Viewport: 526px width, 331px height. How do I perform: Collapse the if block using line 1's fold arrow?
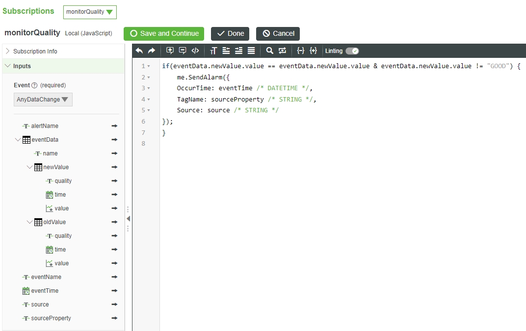[149, 65]
